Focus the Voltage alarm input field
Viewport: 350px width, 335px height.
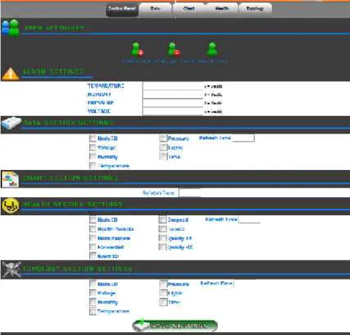(x=172, y=111)
